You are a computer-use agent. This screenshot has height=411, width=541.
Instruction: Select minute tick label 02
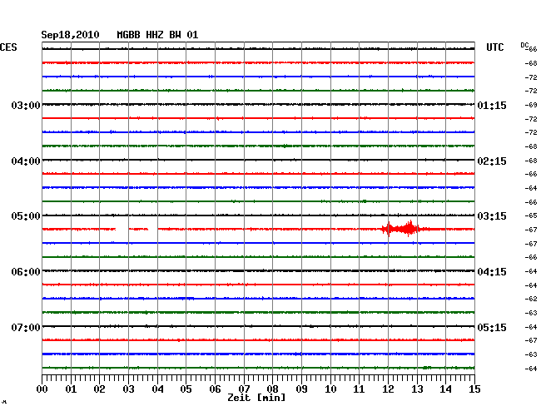(x=99, y=389)
